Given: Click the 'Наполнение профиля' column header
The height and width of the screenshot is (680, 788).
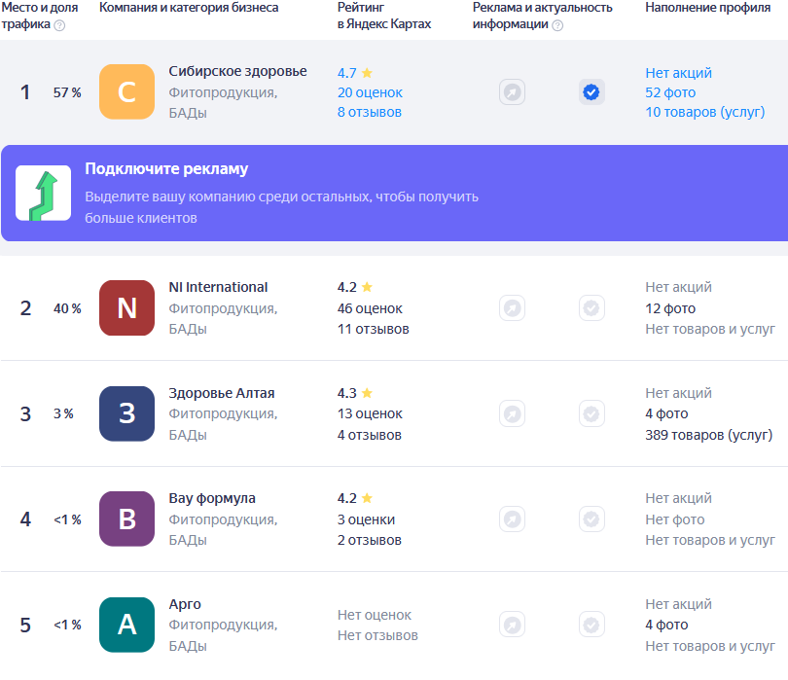Looking at the screenshot, I should pyautogui.click(x=707, y=8).
